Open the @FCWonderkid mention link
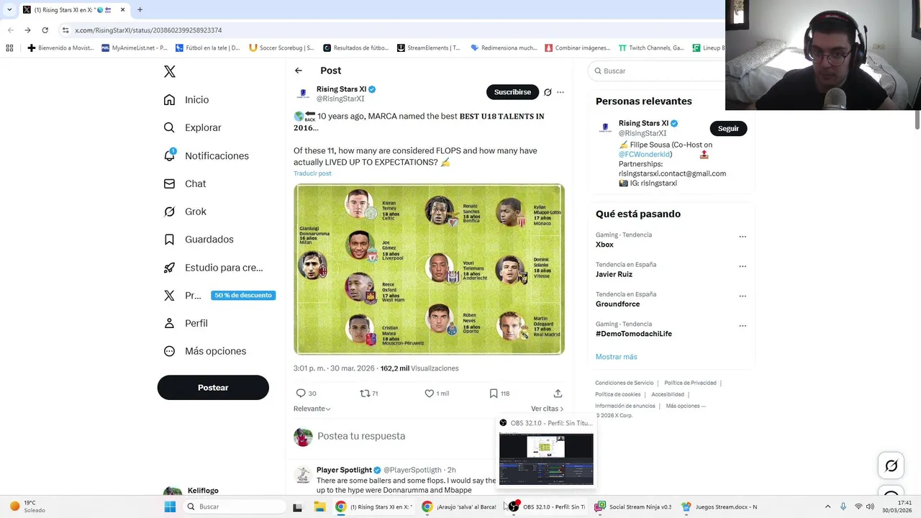Viewport: 921px width, 518px height. 645,154
